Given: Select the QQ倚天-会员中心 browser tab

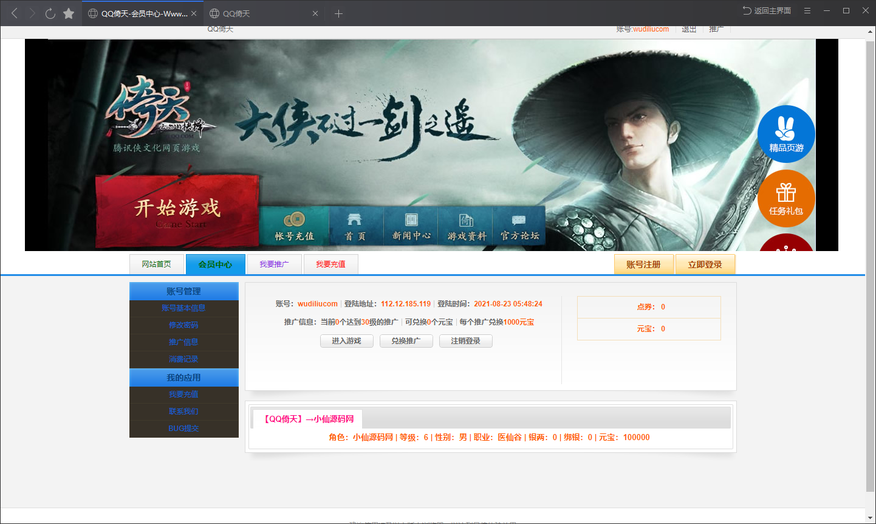Looking at the screenshot, I should (143, 13).
